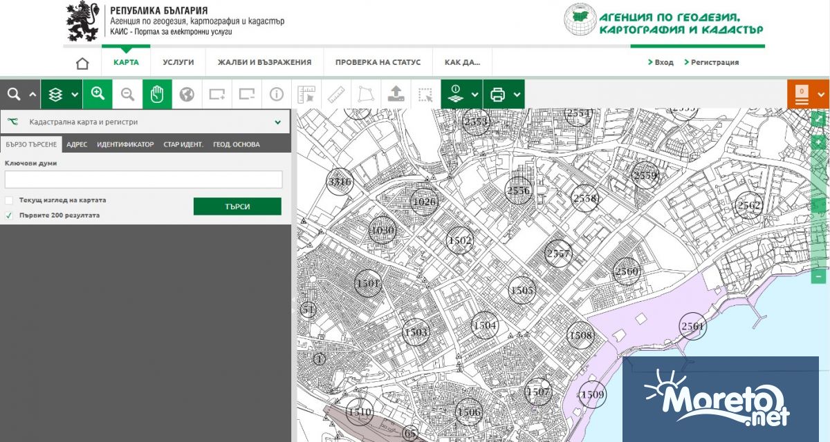The height and width of the screenshot is (442, 830).
Task: Uncheck 'Първите 200 резултата' checkbox
Action: tap(9, 215)
